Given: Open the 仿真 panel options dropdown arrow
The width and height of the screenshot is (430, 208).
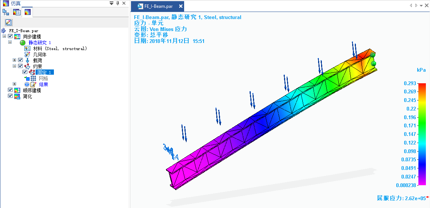Looking at the screenshot, I should tap(111, 3).
